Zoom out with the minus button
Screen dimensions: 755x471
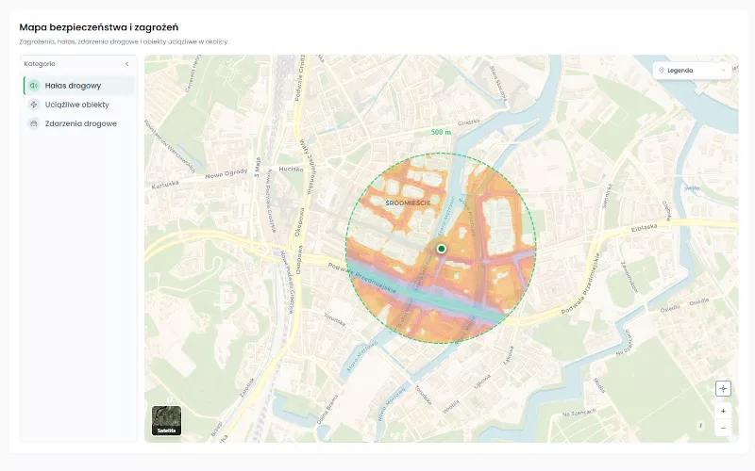click(x=723, y=428)
